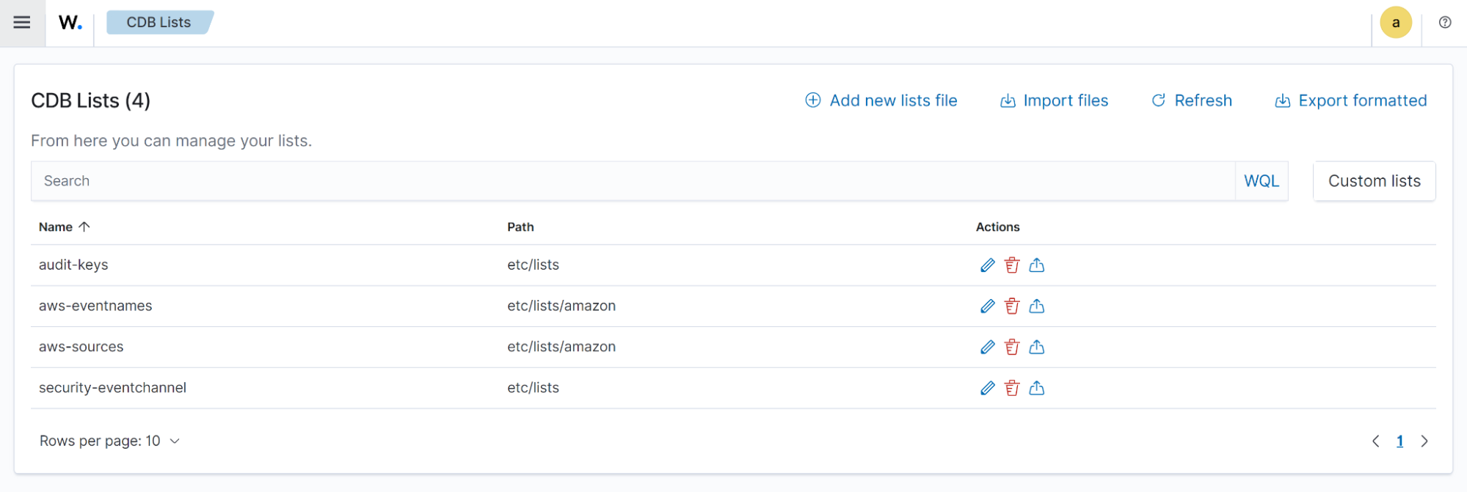Delete the aws-eventnames list
Image resolution: width=1467 pixels, height=492 pixels.
[1012, 306]
